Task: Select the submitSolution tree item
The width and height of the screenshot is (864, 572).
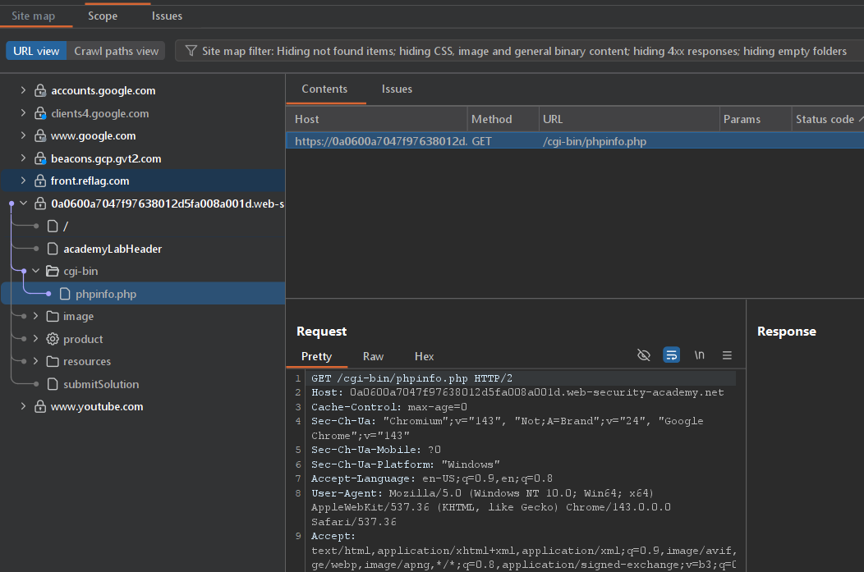Action: coord(100,384)
